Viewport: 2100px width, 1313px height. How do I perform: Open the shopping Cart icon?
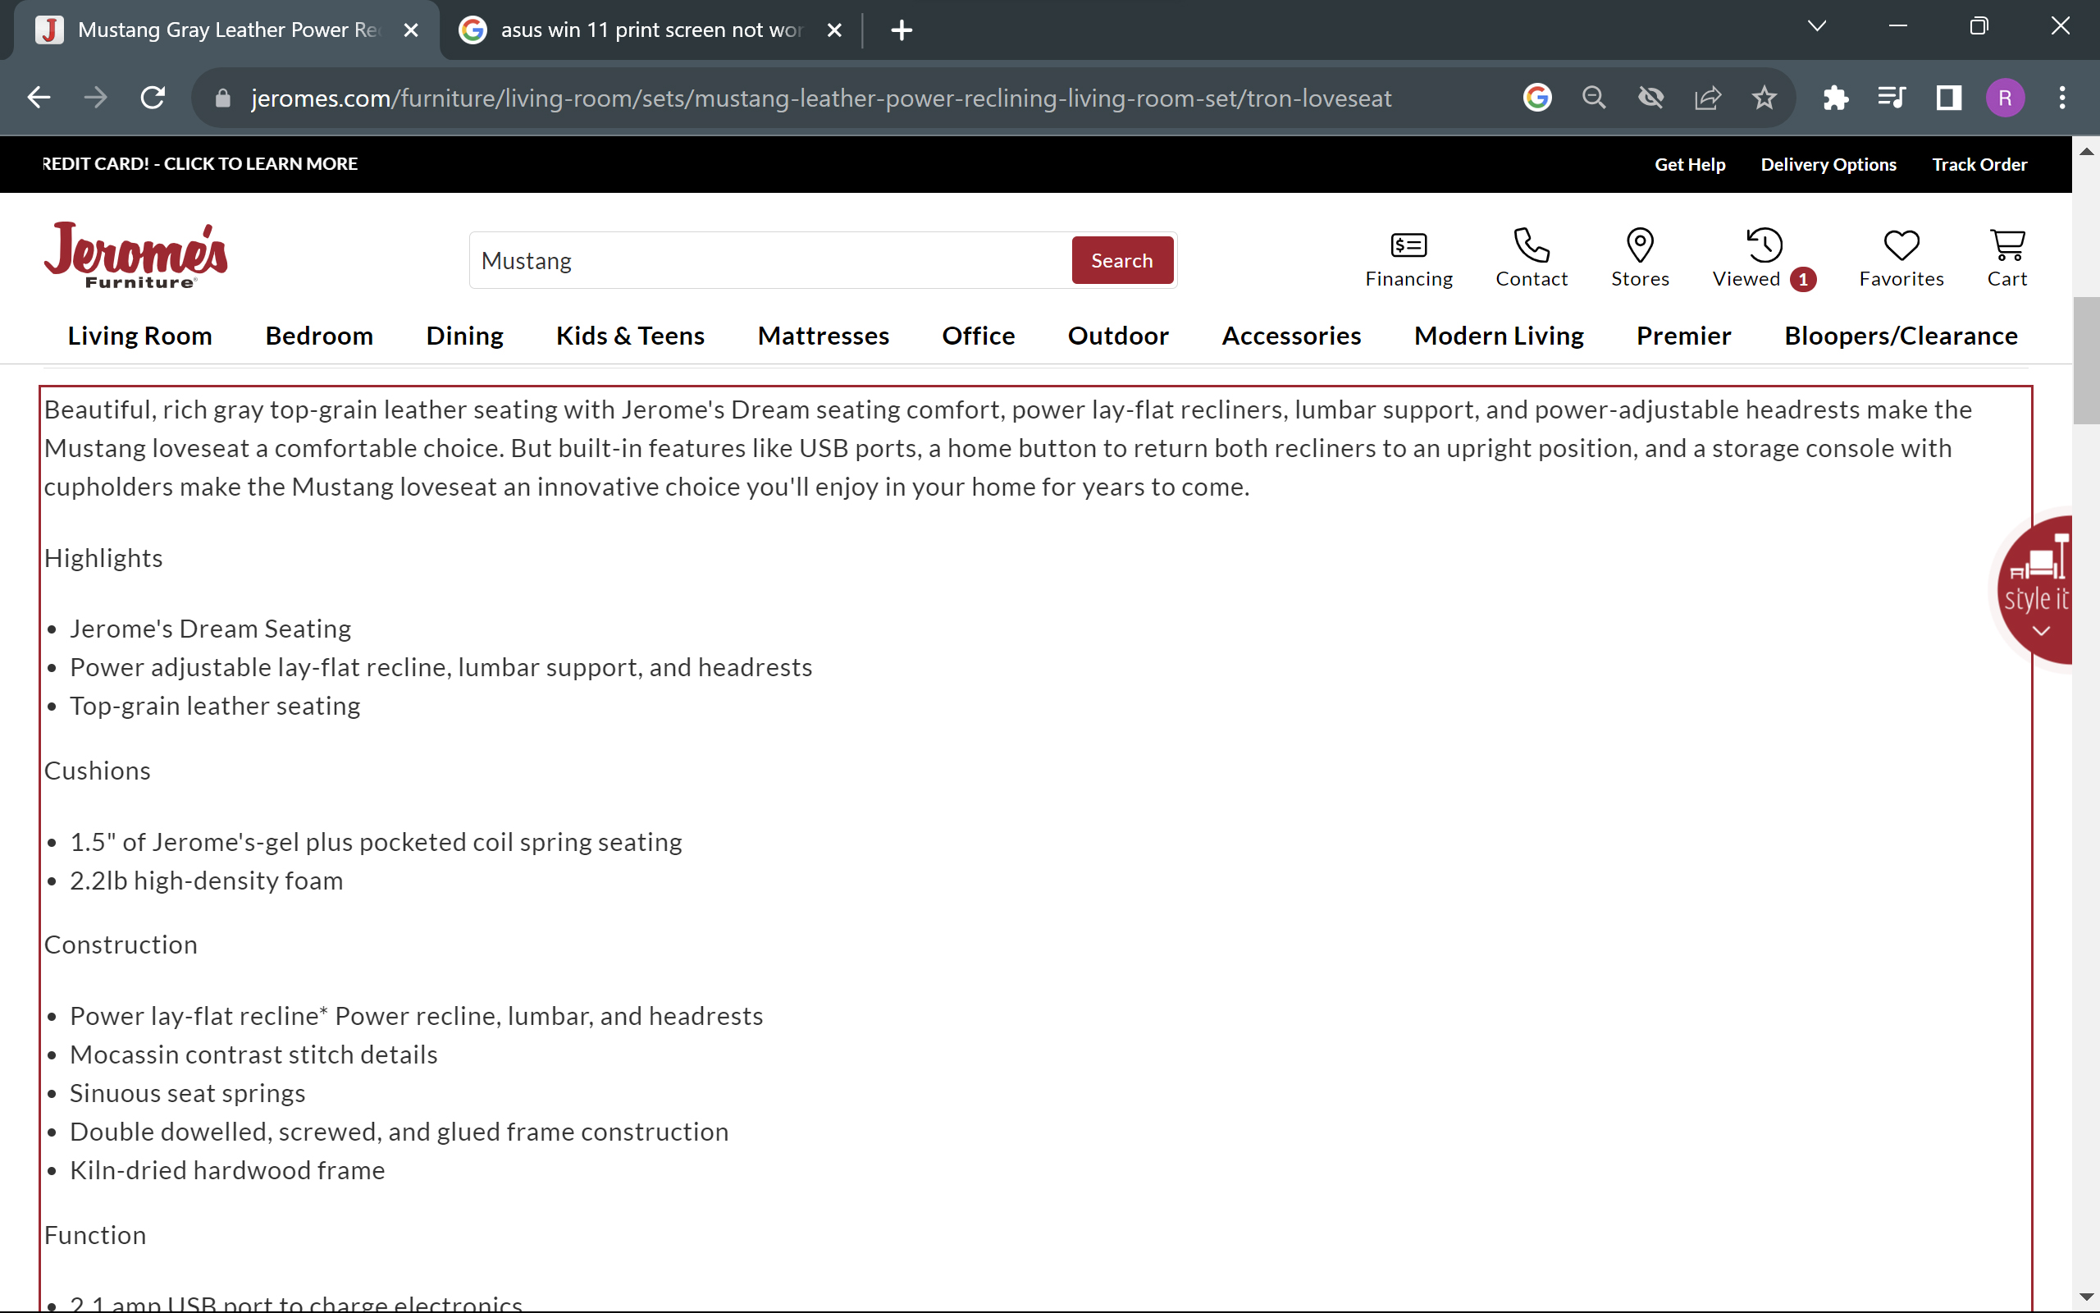(2007, 258)
